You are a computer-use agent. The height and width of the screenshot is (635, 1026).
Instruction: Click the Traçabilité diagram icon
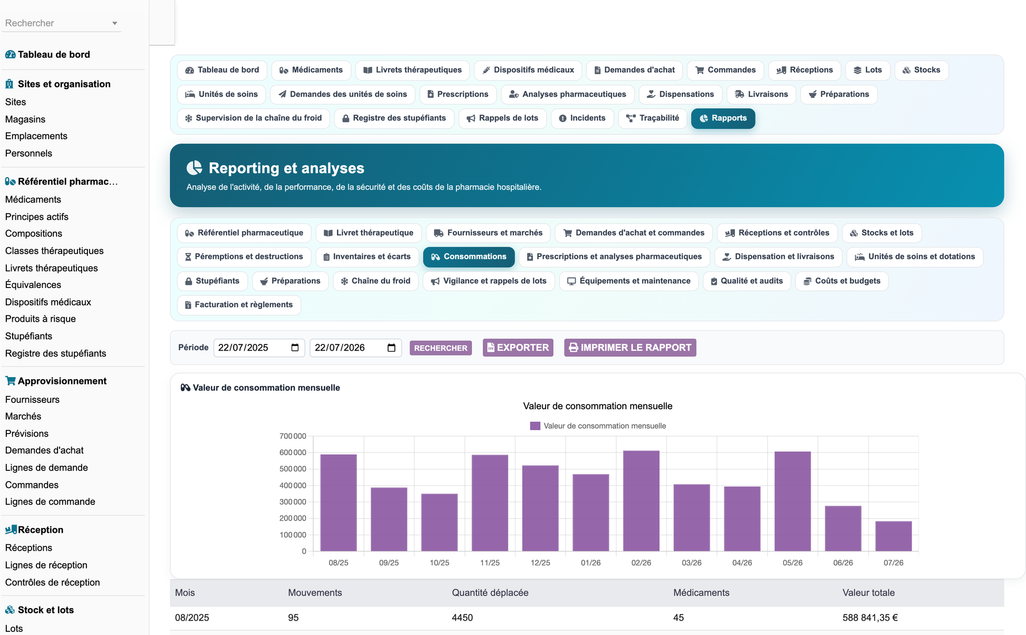click(x=631, y=118)
